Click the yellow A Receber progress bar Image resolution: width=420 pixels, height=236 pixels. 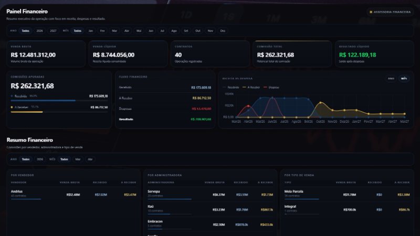tap(27, 112)
